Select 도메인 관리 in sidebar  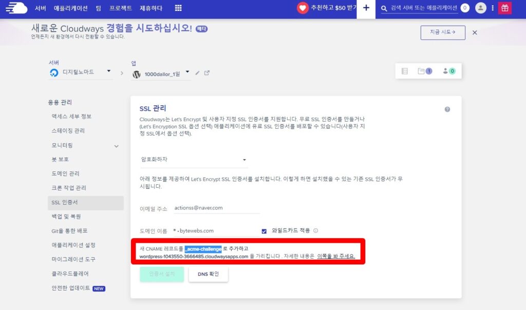pyautogui.click(x=65, y=173)
